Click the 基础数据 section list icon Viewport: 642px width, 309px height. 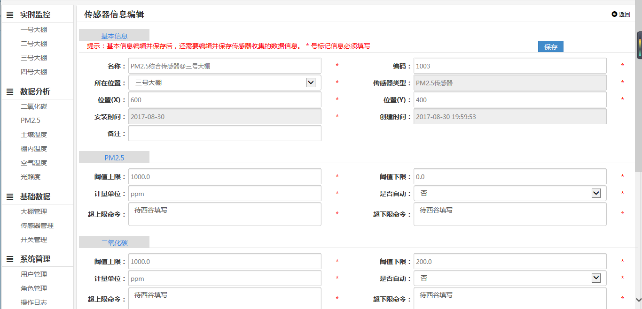point(9,197)
